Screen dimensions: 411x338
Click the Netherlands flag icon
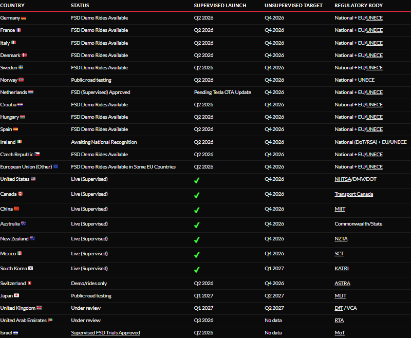click(31, 92)
